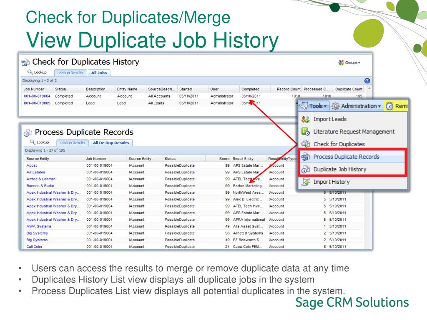Click the Administration gear icon
The height and width of the screenshot is (320, 427).
336,106
